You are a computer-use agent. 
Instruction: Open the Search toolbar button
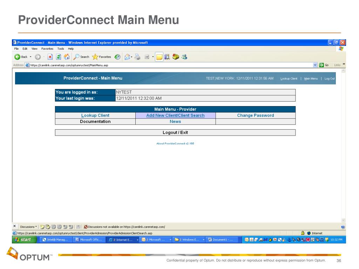point(81,57)
